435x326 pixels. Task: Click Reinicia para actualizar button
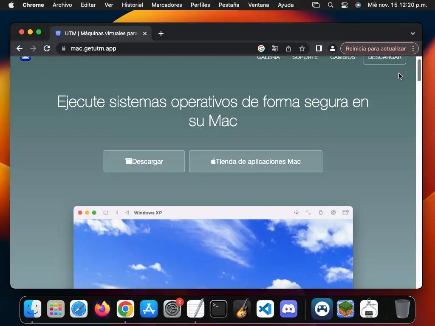pos(376,48)
